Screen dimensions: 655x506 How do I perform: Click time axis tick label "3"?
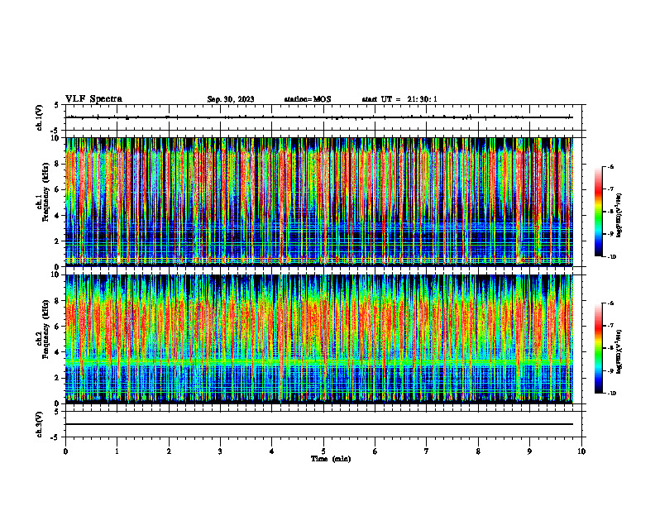(221, 451)
